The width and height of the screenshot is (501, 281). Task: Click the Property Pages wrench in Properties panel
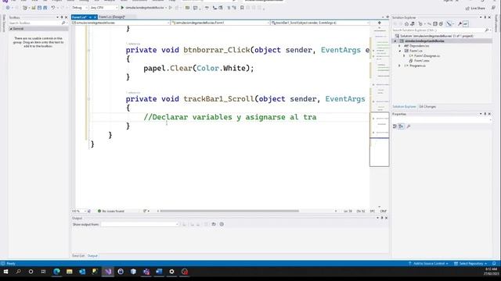pos(409,126)
